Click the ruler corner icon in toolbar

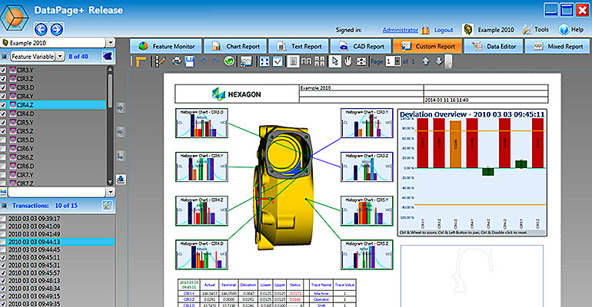tap(141, 61)
